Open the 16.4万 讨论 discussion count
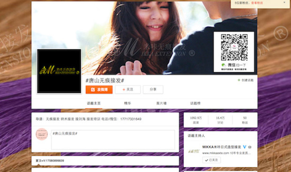Viewport: 291px width, 172px height. 220,120
